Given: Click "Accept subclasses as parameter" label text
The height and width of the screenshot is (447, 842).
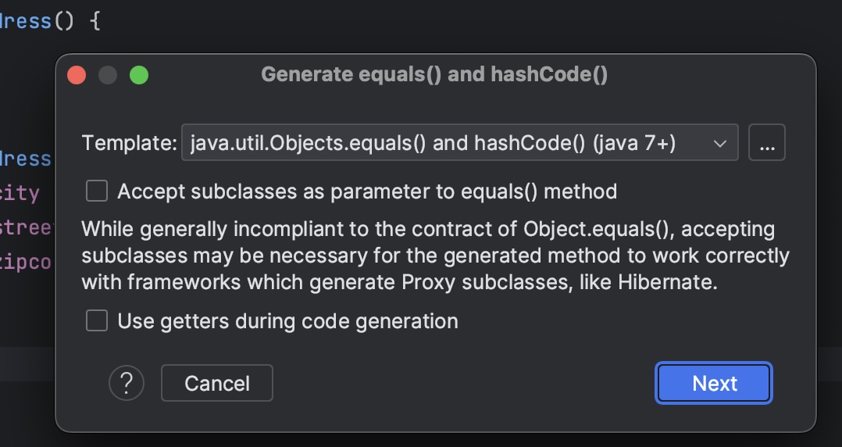Looking at the screenshot, I should 367,191.
